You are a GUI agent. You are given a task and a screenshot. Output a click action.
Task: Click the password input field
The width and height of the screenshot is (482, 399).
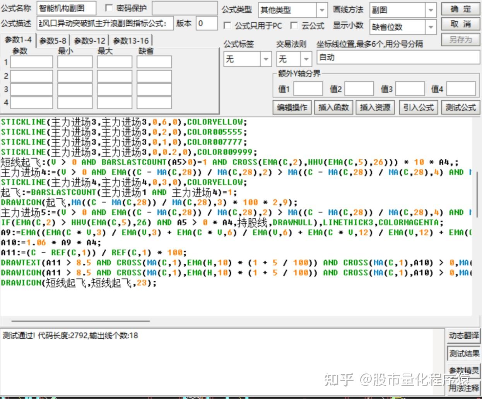pyautogui.click(x=185, y=8)
